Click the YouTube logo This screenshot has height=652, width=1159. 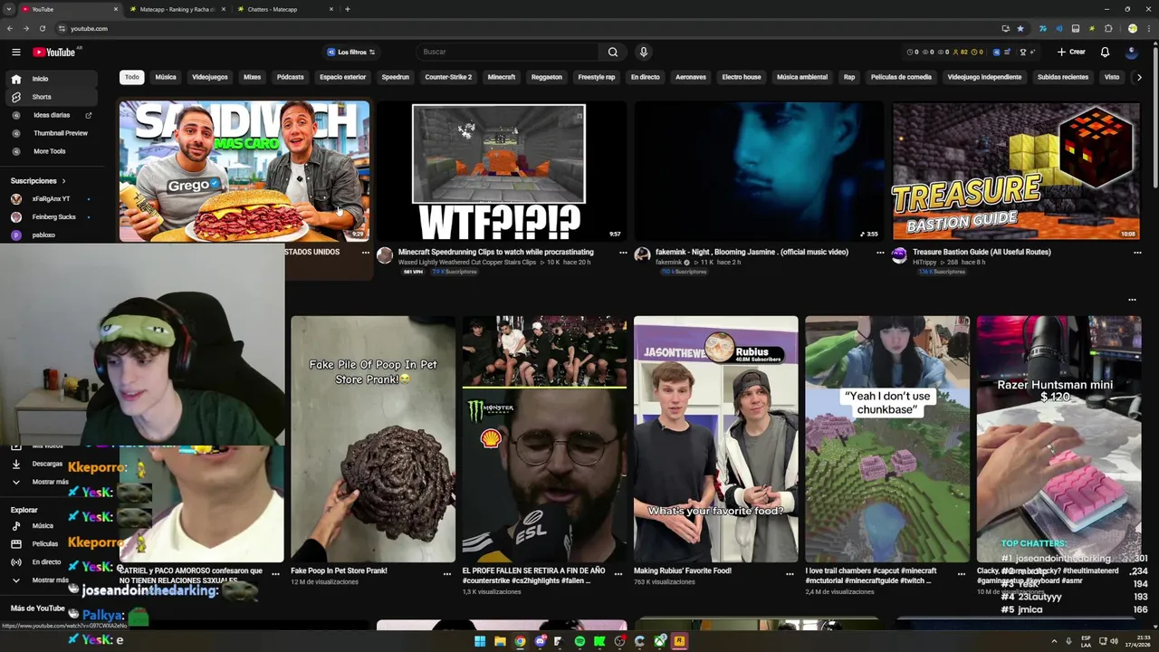click(54, 52)
